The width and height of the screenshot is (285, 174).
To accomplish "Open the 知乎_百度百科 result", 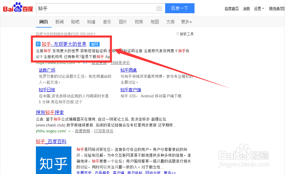I will coord(51,141).
